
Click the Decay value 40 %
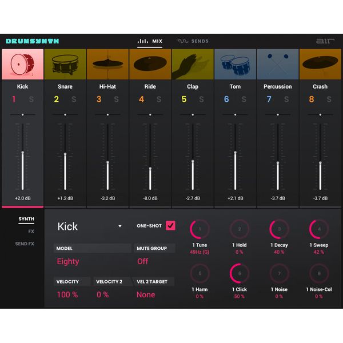[279, 252]
